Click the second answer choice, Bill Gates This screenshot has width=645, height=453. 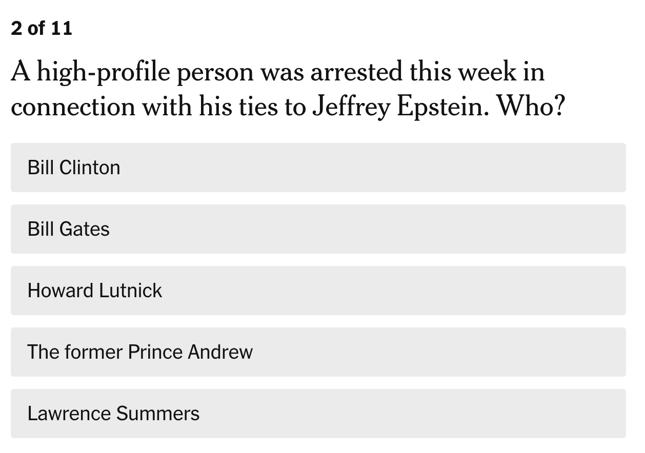(318, 229)
